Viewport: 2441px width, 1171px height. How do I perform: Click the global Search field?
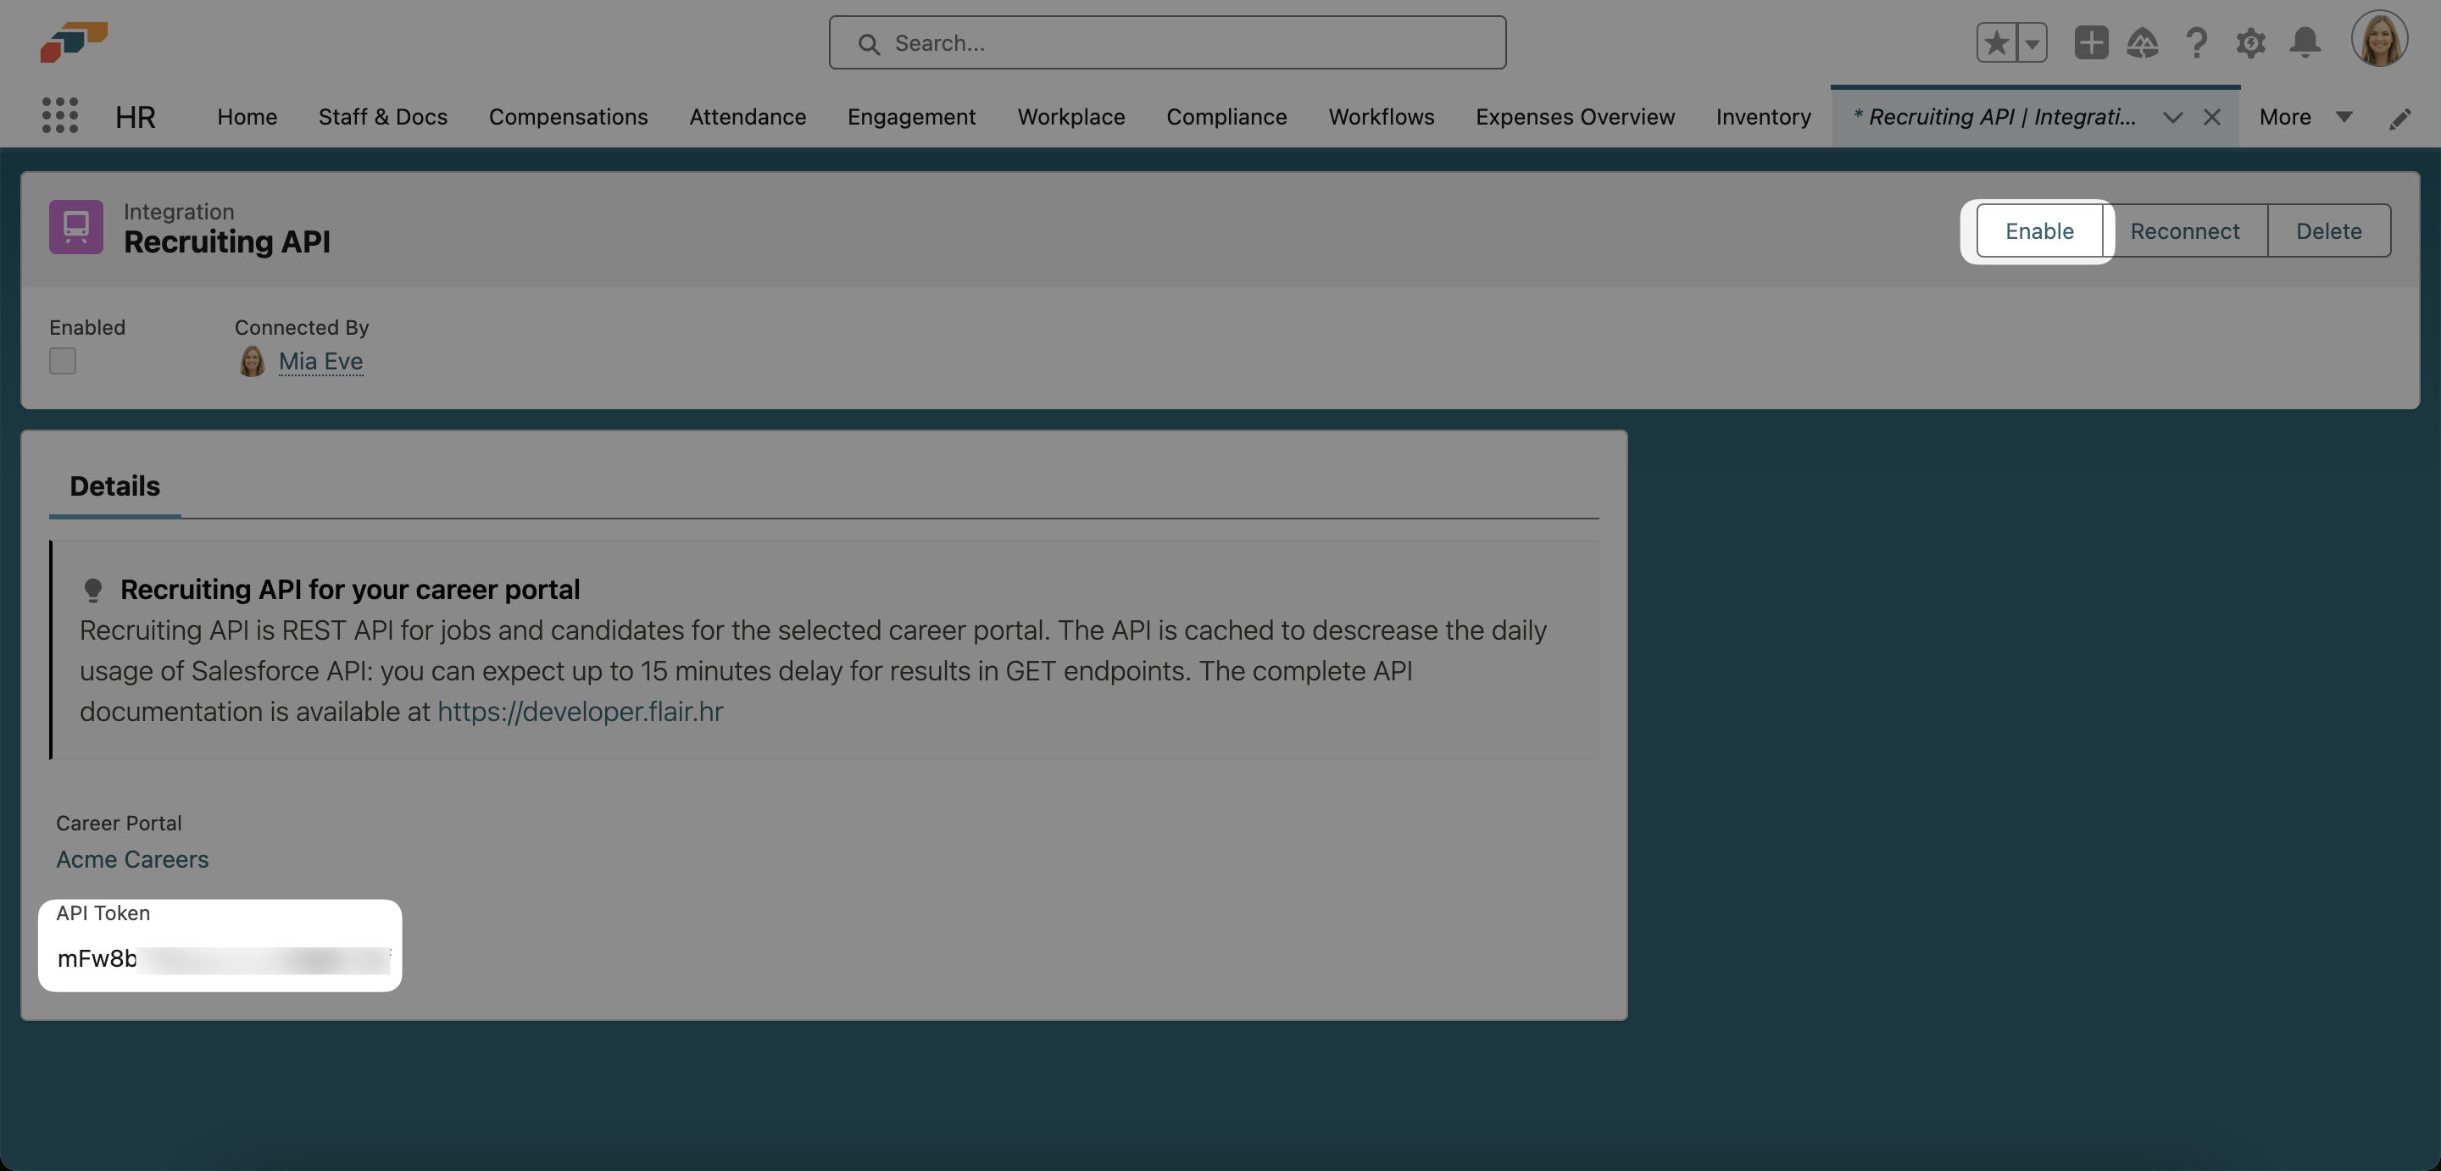tap(1166, 42)
